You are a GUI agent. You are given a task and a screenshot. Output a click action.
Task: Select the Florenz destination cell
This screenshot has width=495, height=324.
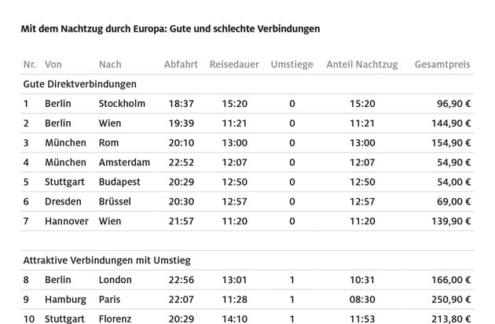115,319
